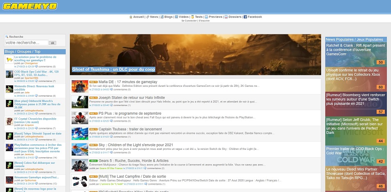
Task: Open L'univers De "L'indé" author link
Action: click(x=112, y=184)
